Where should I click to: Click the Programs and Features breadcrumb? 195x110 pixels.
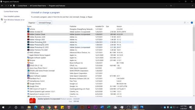[57, 5]
